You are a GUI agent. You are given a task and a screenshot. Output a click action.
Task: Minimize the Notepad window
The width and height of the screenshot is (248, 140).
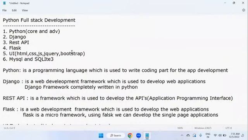click(x=225, y=3)
